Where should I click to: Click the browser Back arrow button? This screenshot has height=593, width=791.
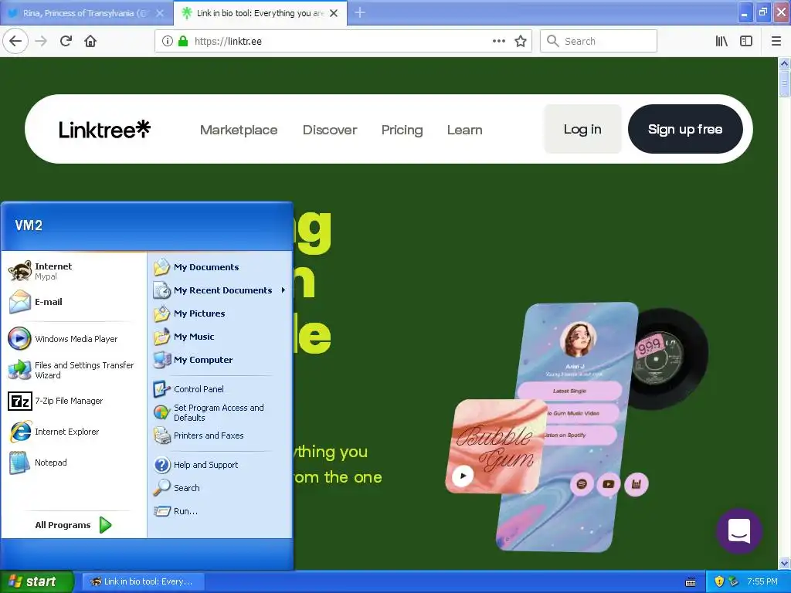[x=15, y=41]
